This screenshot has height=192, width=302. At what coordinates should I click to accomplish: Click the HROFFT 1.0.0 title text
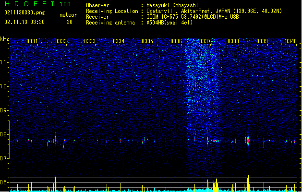coord(37,4)
